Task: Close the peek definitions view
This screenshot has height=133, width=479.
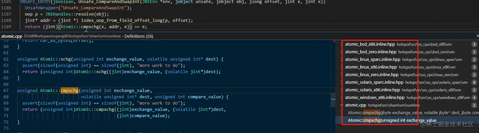Action: coord(477,36)
